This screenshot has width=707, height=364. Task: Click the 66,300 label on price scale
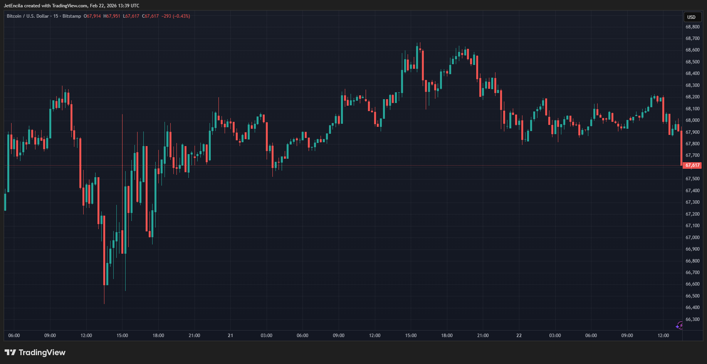692,319
